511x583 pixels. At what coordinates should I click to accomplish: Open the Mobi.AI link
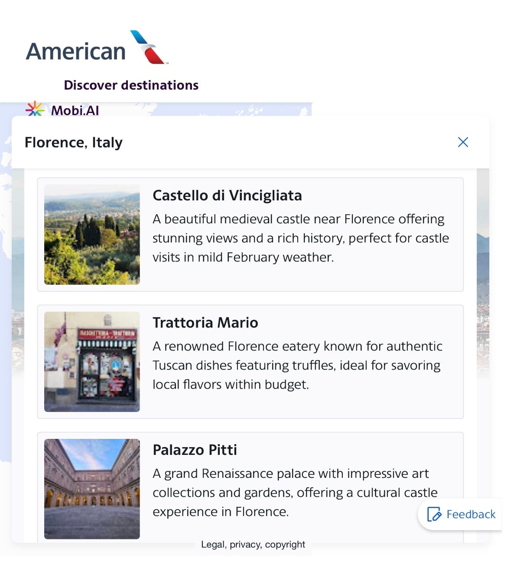pos(75,110)
